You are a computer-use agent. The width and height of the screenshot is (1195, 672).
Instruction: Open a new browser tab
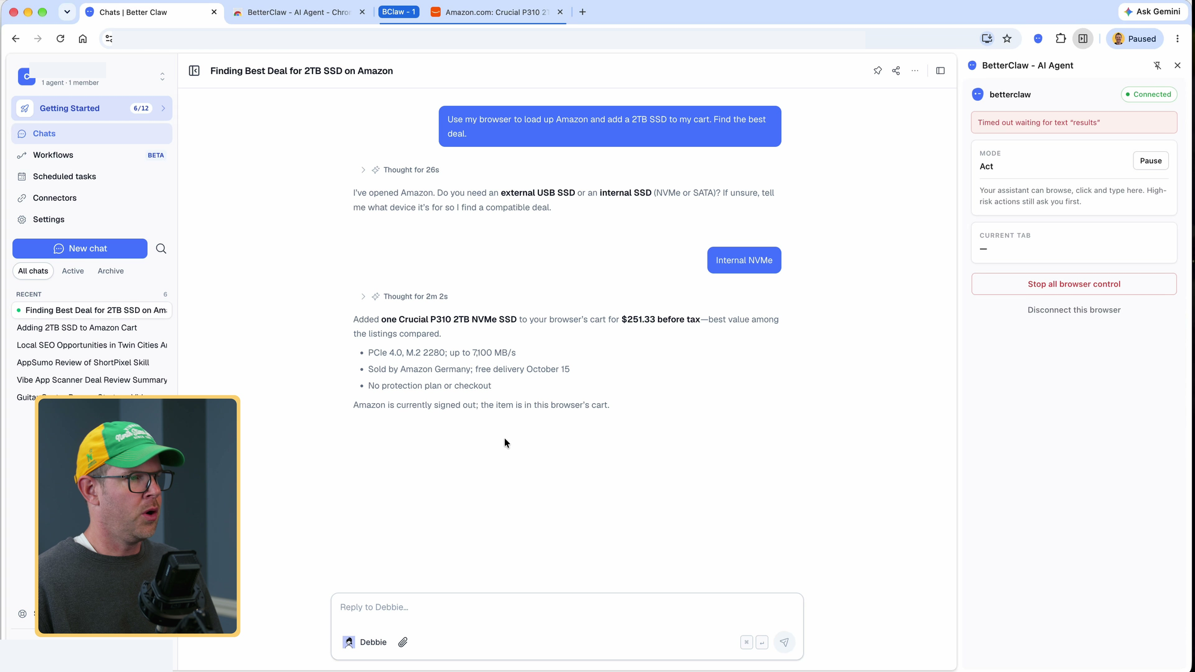[x=583, y=12]
